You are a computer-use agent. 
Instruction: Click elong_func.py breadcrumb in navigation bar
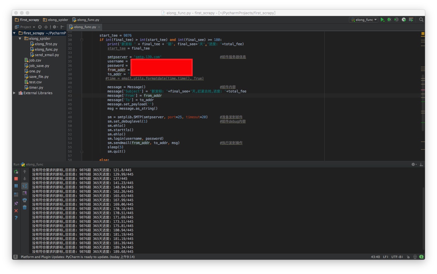pos(86,20)
